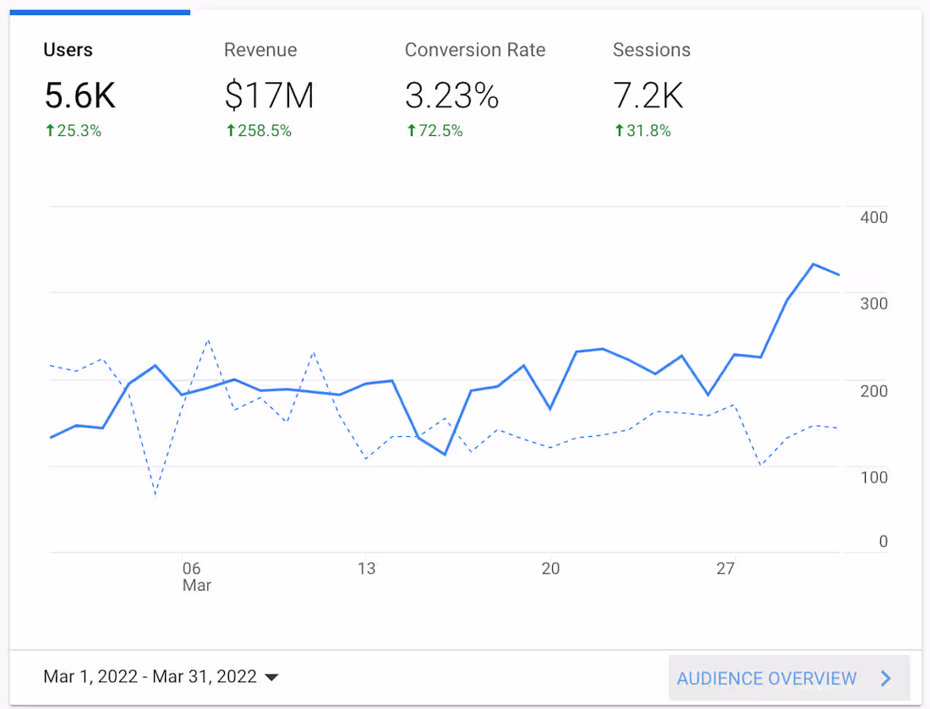The height and width of the screenshot is (709, 930).
Task: Click green up arrow beside 258.5%
Action: pos(230,130)
